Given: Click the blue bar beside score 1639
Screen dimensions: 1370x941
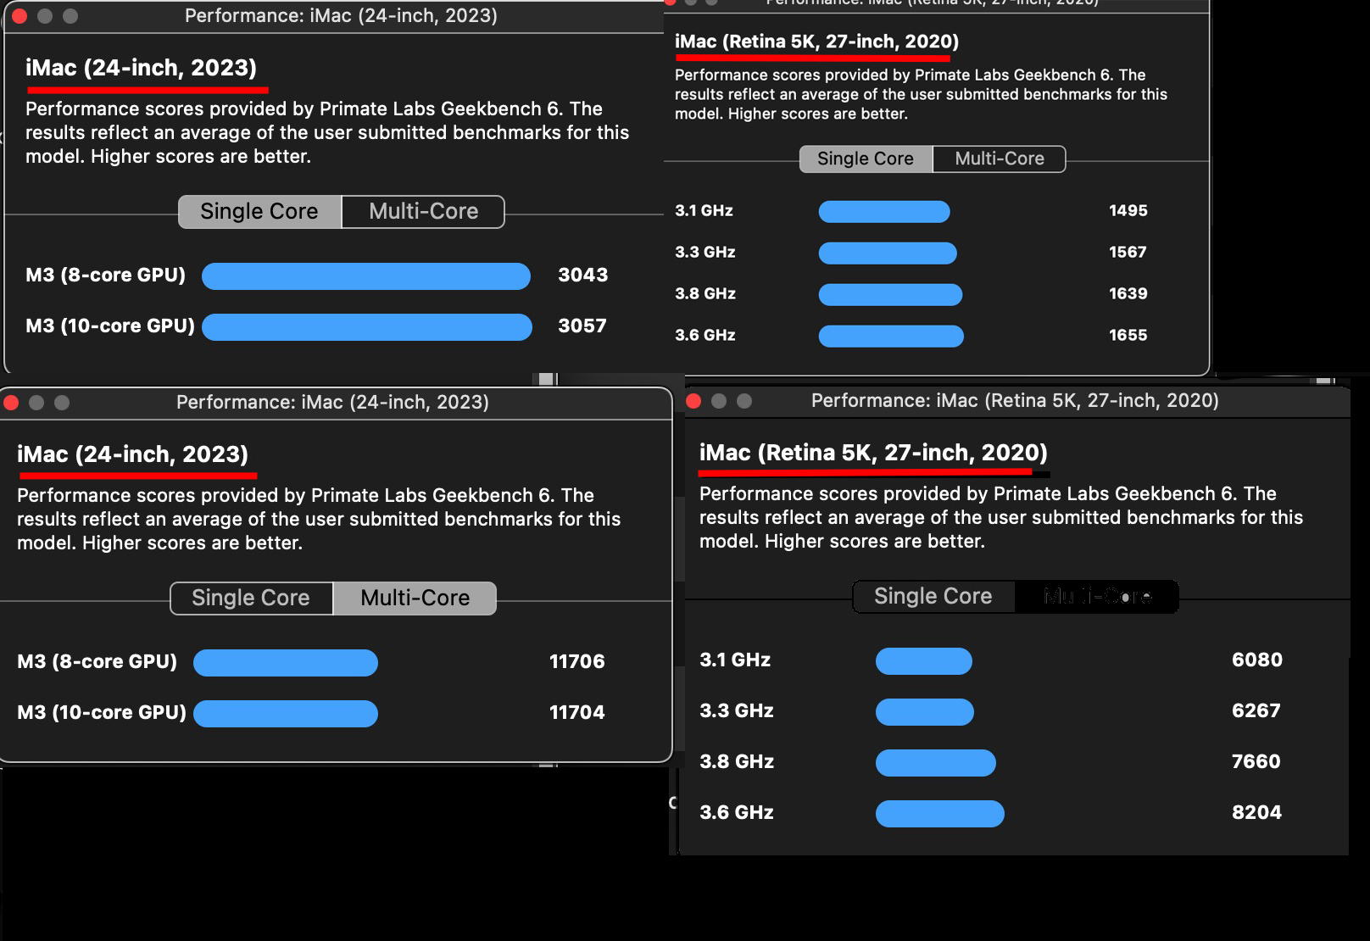Looking at the screenshot, I should click(890, 294).
